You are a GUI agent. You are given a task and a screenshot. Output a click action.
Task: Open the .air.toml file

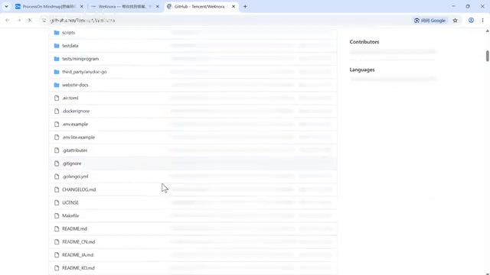click(70, 98)
